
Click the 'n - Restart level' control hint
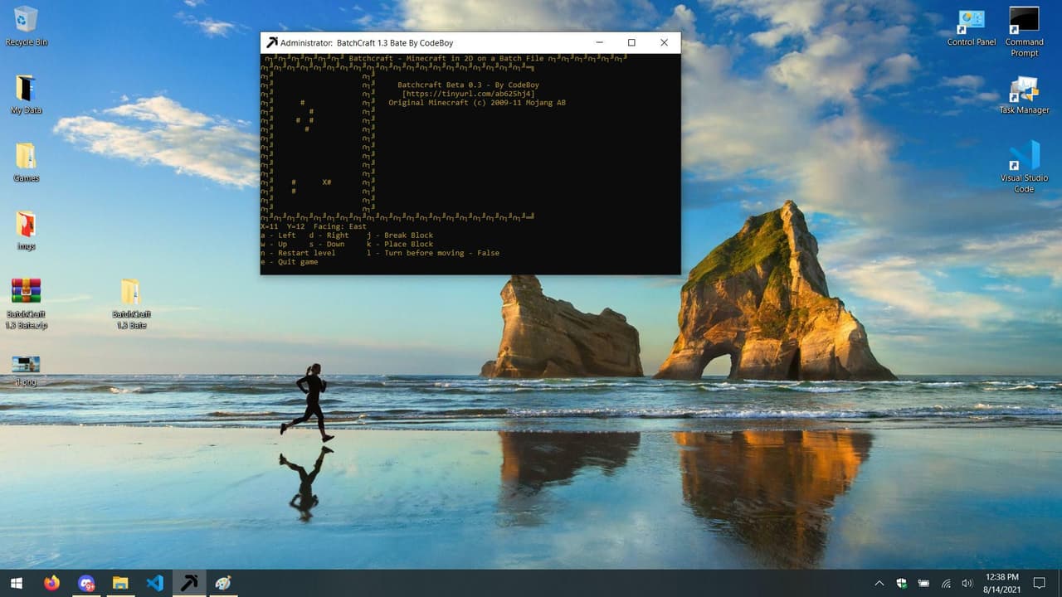pos(298,253)
